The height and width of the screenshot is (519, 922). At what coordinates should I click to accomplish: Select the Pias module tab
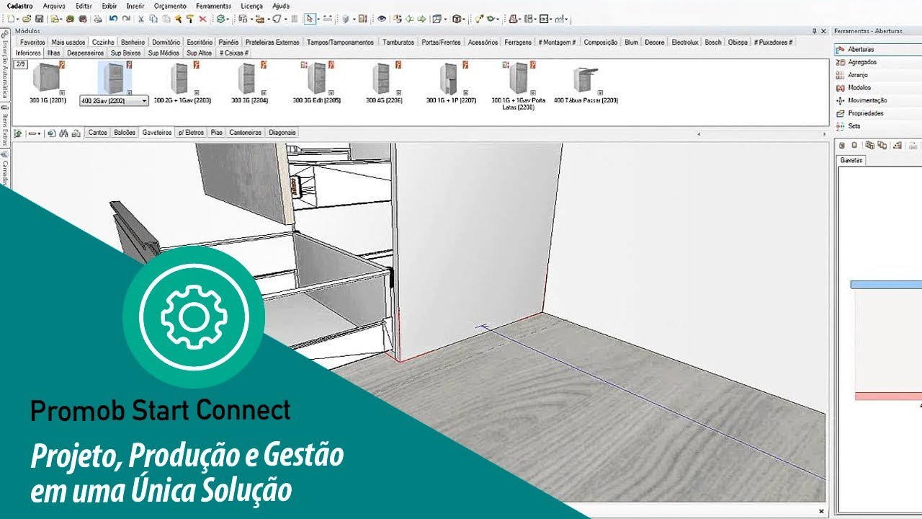click(217, 133)
